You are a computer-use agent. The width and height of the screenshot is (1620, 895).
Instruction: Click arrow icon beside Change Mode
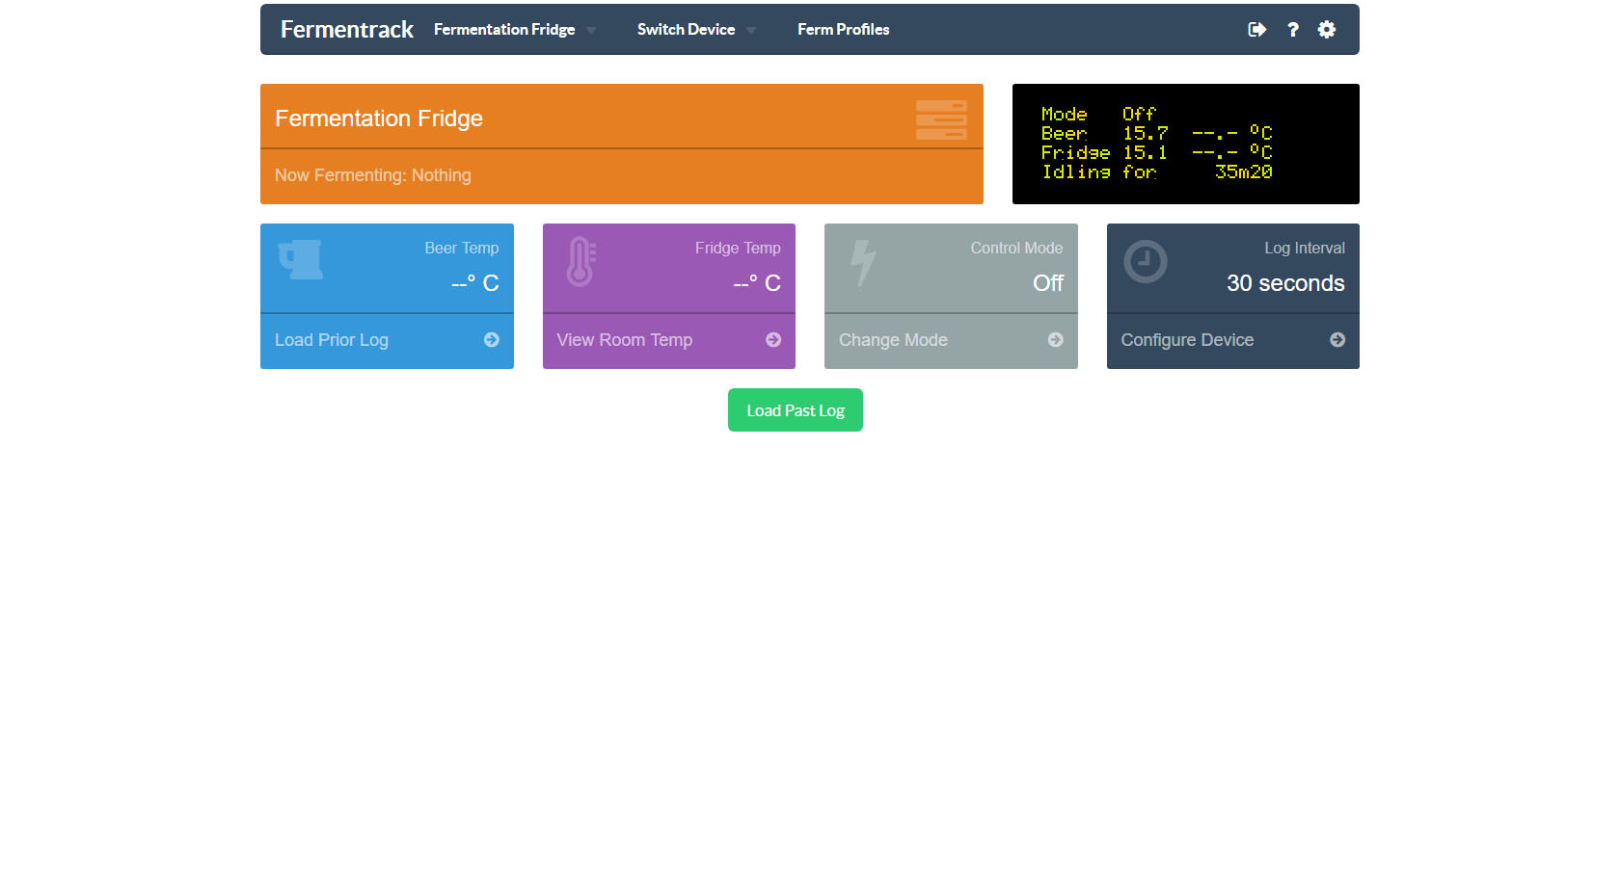pyautogui.click(x=1056, y=340)
